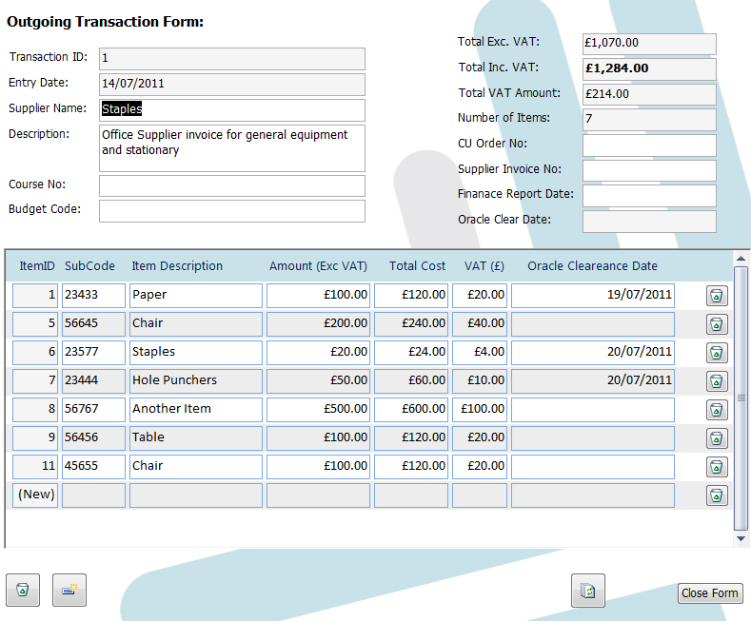Delete the Paper item row

click(717, 296)
